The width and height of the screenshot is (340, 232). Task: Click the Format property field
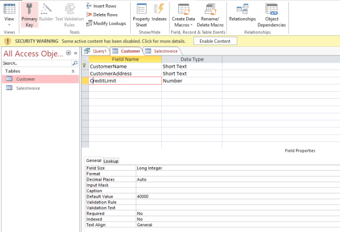(x=238, y=174)
